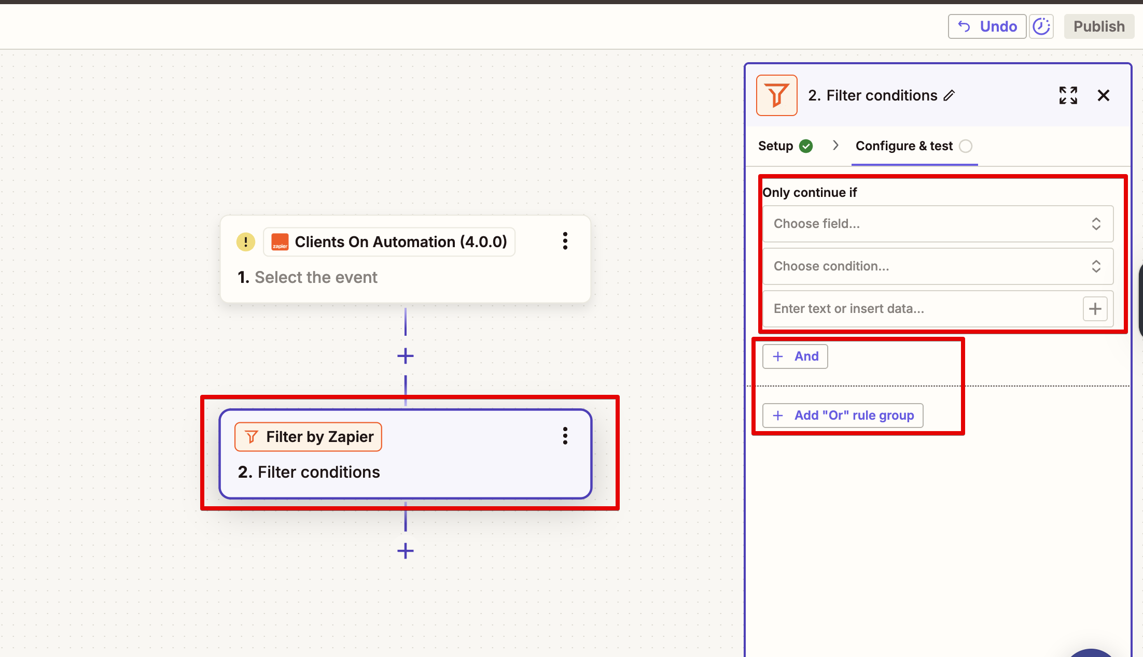Open the Choose field dropdown
This screenshot has height=657, width=1143.
(x=937, y=224)
